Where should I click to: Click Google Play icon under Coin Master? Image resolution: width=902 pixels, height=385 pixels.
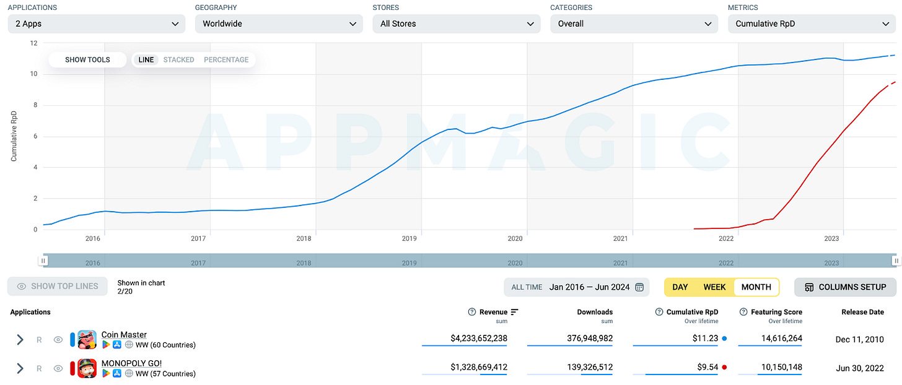[106, 345]
